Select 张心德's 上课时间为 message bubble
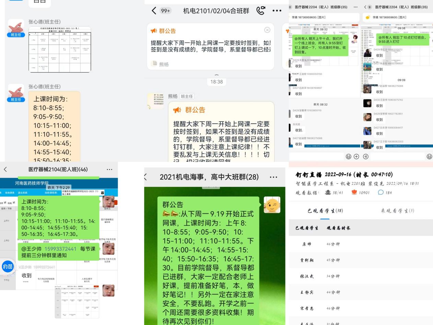This screenshot has height=325, width=433. coord(54,126)
